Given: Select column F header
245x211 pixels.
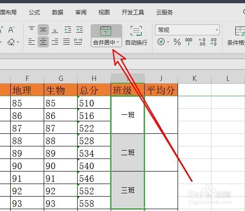Looking at the screenshot, I should point(27,78).
